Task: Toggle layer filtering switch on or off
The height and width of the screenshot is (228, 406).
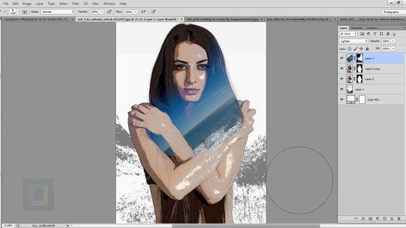Action: [x=394, y=34]
